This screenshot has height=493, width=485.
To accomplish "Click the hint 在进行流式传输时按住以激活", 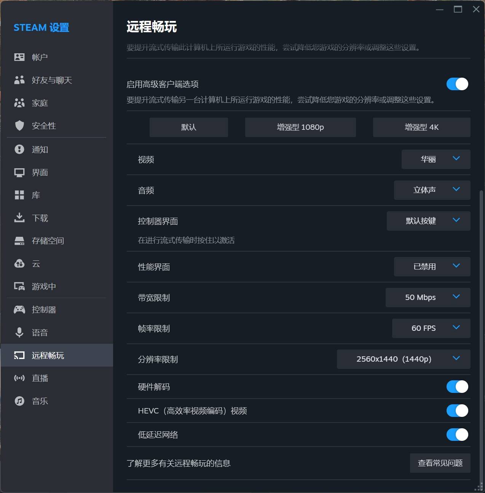I will pyautogui.click(x=186, y=240).
